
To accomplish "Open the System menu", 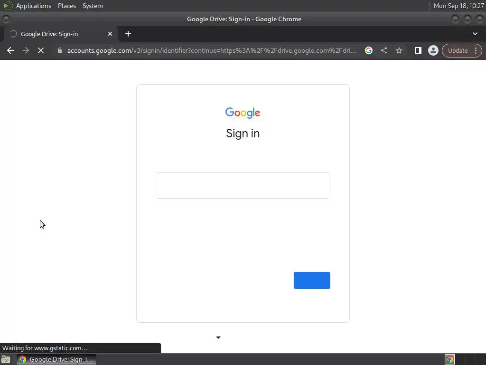I will [93, 6].
